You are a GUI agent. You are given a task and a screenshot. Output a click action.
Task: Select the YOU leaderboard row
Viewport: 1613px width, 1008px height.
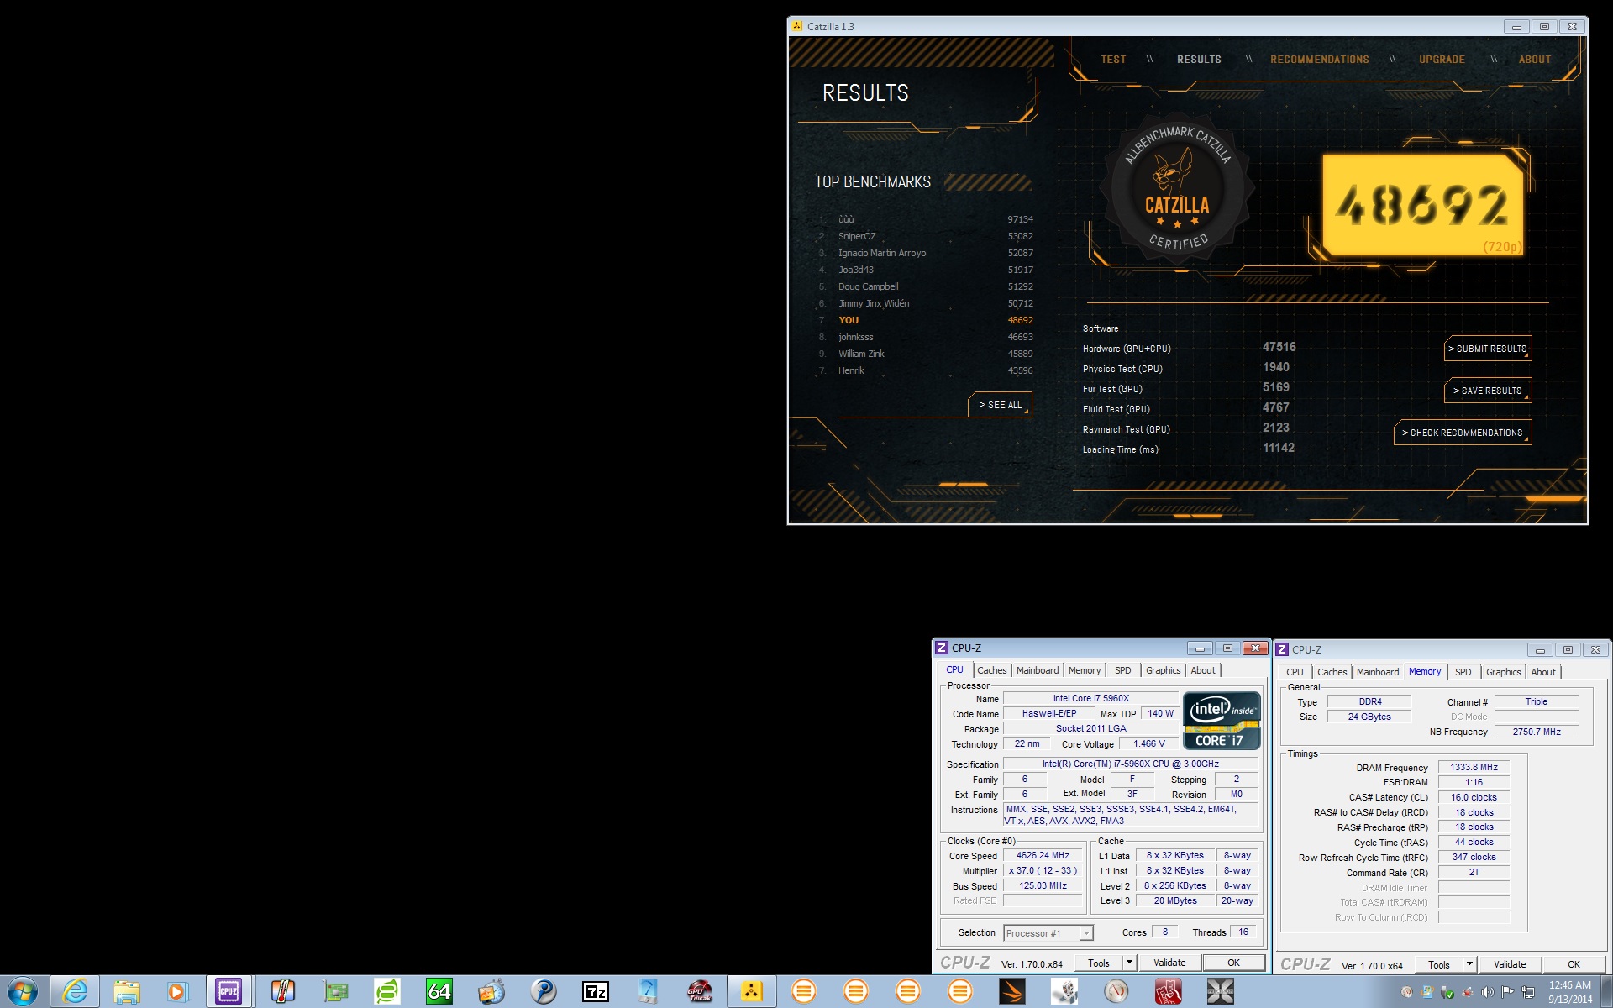926,320
